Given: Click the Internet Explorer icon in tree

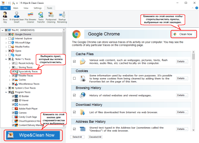Looking at the screenshot, I should tap(13, 38).
